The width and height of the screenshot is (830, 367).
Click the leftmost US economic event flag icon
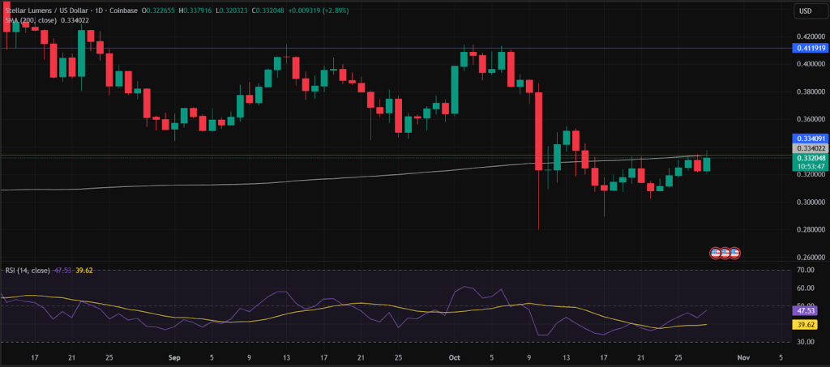coord(716,253)
